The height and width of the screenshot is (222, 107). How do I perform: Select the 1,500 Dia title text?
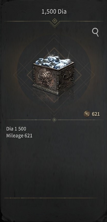tap(54, 12)
